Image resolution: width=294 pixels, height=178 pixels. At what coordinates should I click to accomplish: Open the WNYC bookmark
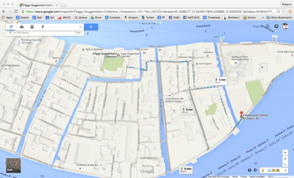point(64,17)
